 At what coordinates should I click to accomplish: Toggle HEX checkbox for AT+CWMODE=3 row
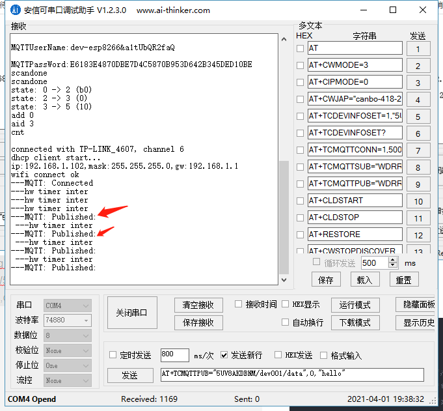tap(300, 65)
